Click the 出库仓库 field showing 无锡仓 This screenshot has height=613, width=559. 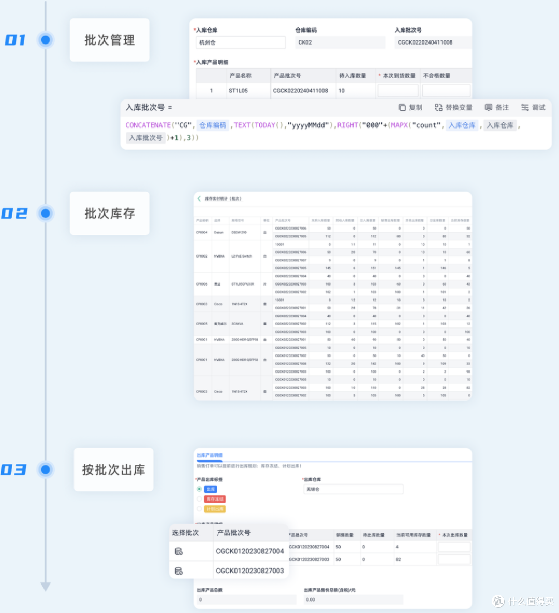coord(353,489)
